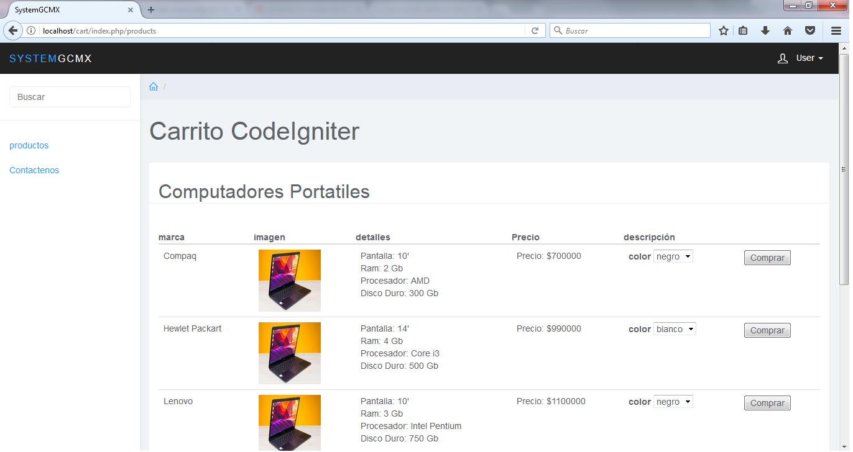Click Comprar for the Compaq laptop

767,258
